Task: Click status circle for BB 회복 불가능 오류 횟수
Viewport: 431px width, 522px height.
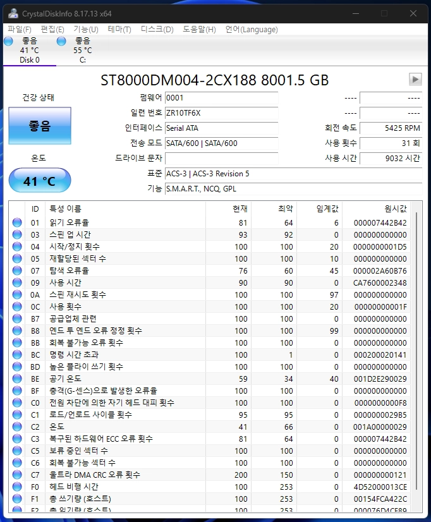Action: (x=17, y=343)
